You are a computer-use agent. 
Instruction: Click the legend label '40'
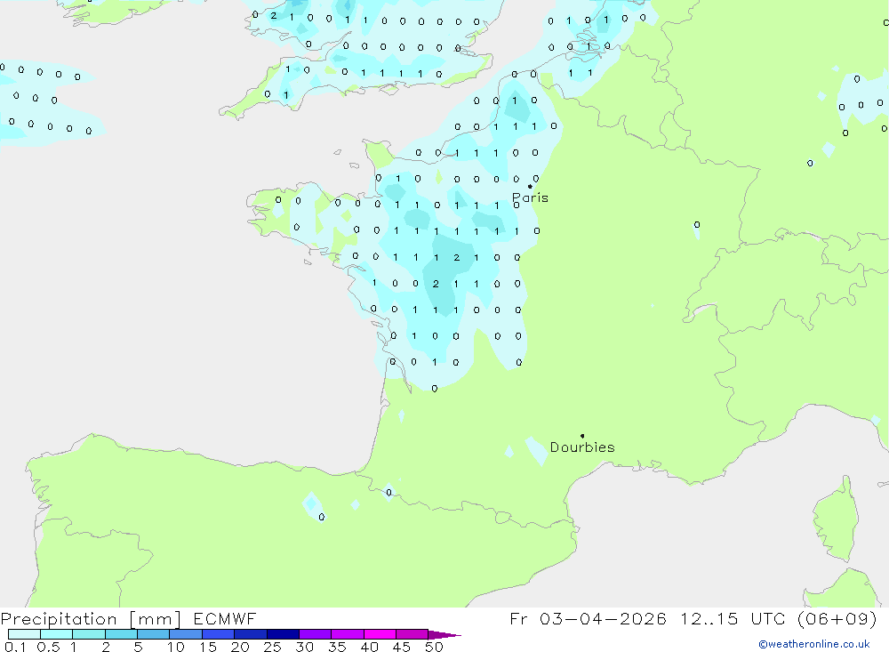tap(369, 647)
